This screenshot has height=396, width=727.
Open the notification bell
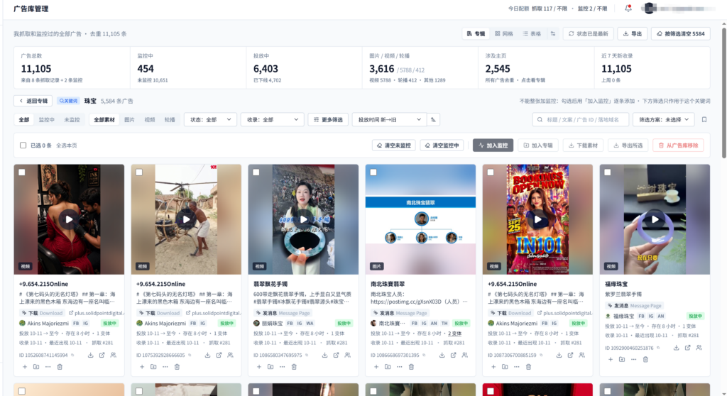point(628,9)
